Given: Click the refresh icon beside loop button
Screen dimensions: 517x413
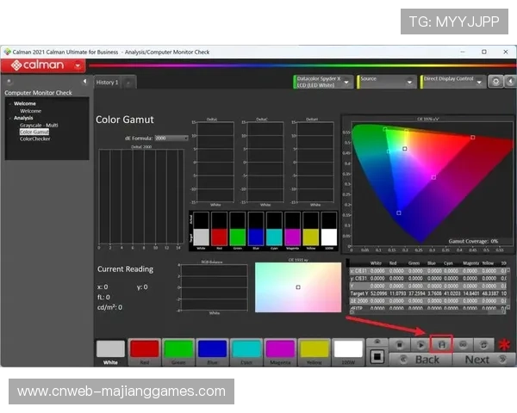Looking at the screenshot, I should point(485,342).
